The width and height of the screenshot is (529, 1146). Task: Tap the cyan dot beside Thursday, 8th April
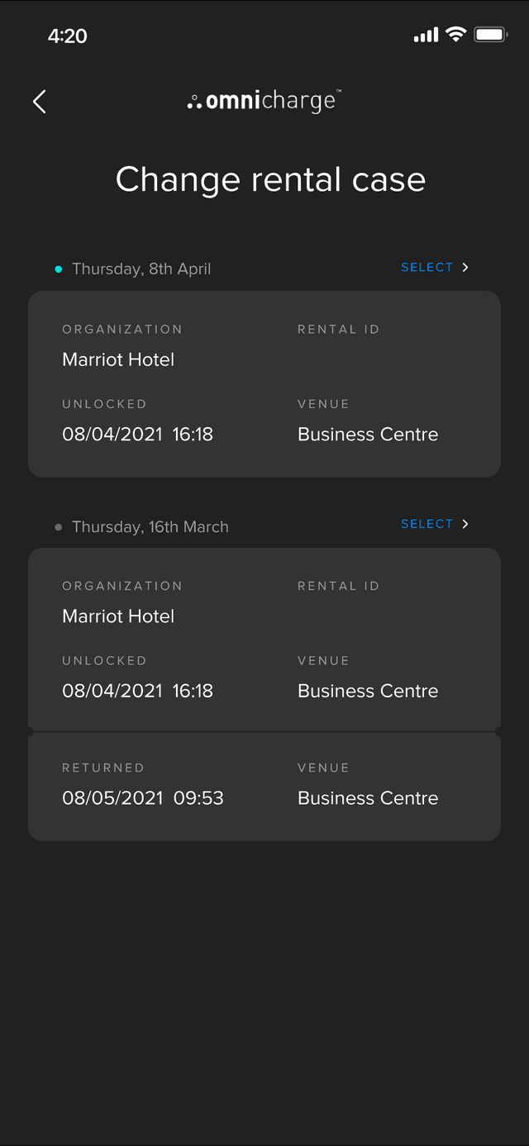pos(58,269)
